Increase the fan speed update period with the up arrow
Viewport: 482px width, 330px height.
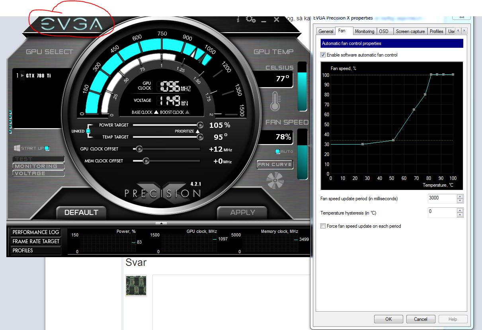click(x=460, y=196)
